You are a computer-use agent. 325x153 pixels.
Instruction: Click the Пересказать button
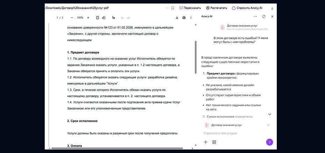(x=190, y=8)
